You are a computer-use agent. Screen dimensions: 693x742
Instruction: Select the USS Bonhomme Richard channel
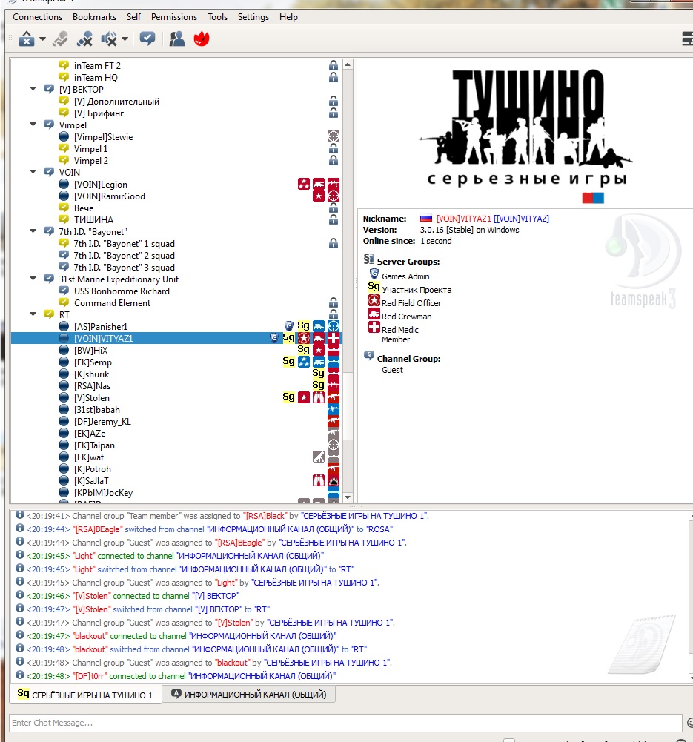(x=122, y=291)
